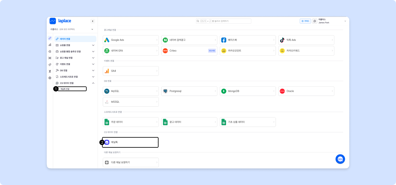Click the hourglass icon in left rail

click(x=50, y=71)
